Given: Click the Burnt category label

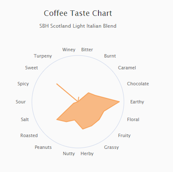Looking at the screenshot, I should [110, 56].
